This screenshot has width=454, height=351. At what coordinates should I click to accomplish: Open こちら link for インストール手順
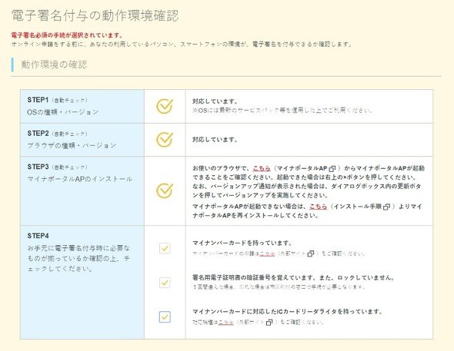coord(319,207)
